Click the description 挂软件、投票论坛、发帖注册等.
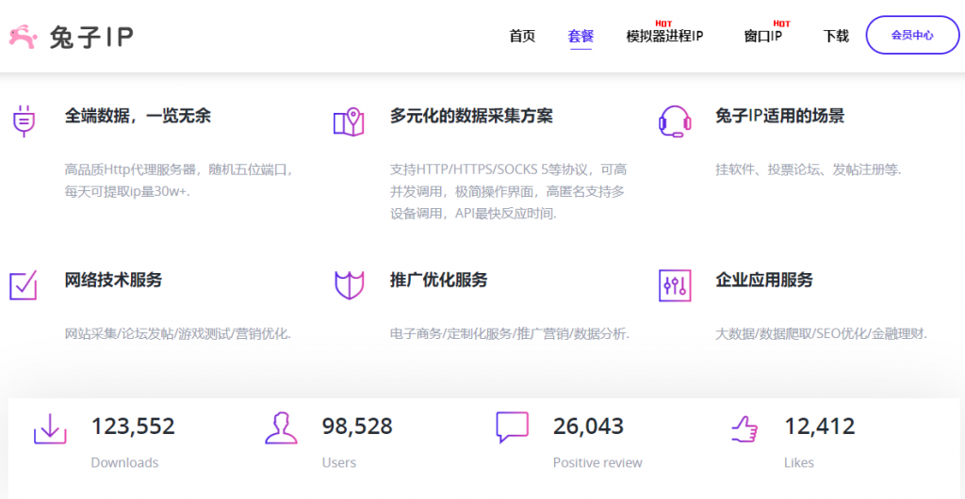Image resolution: width=965 pixels, height=499 pixels. pyautogui.click(x=808, y=169)
